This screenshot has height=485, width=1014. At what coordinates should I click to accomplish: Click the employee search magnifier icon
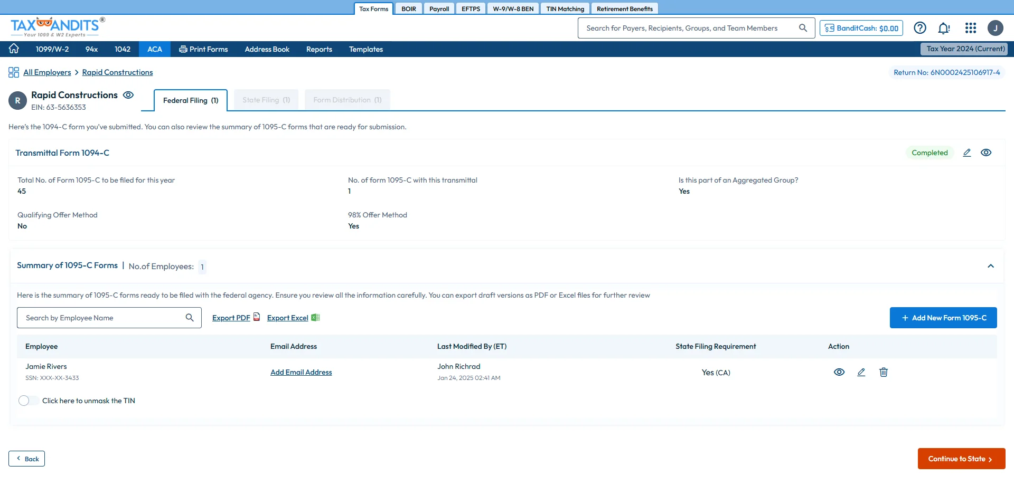(190, 318)
